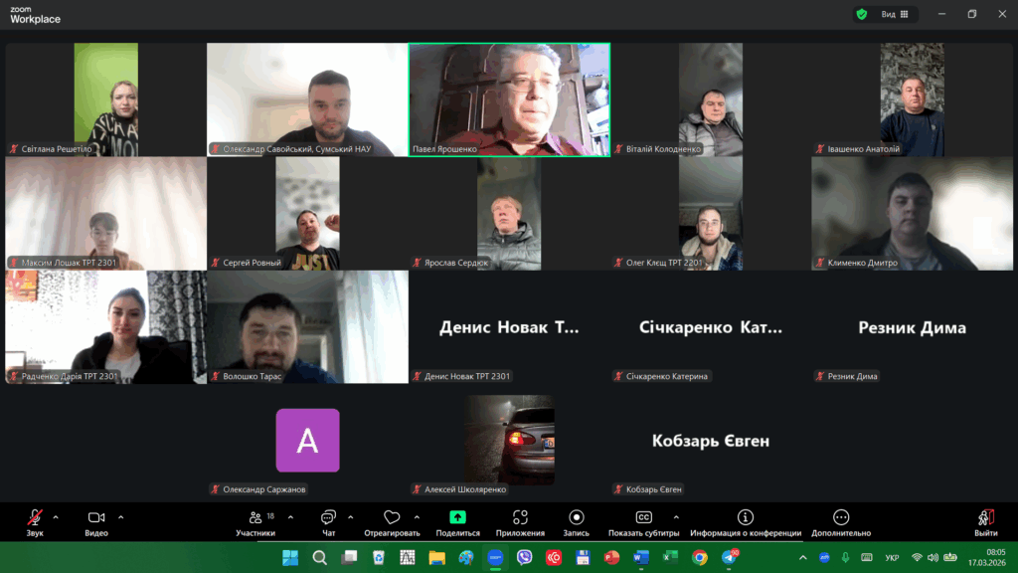This screenshot has width=1018, height=573.
Task: Expand audio options arrow beside Звук
Action: click(x=56, y=517)
